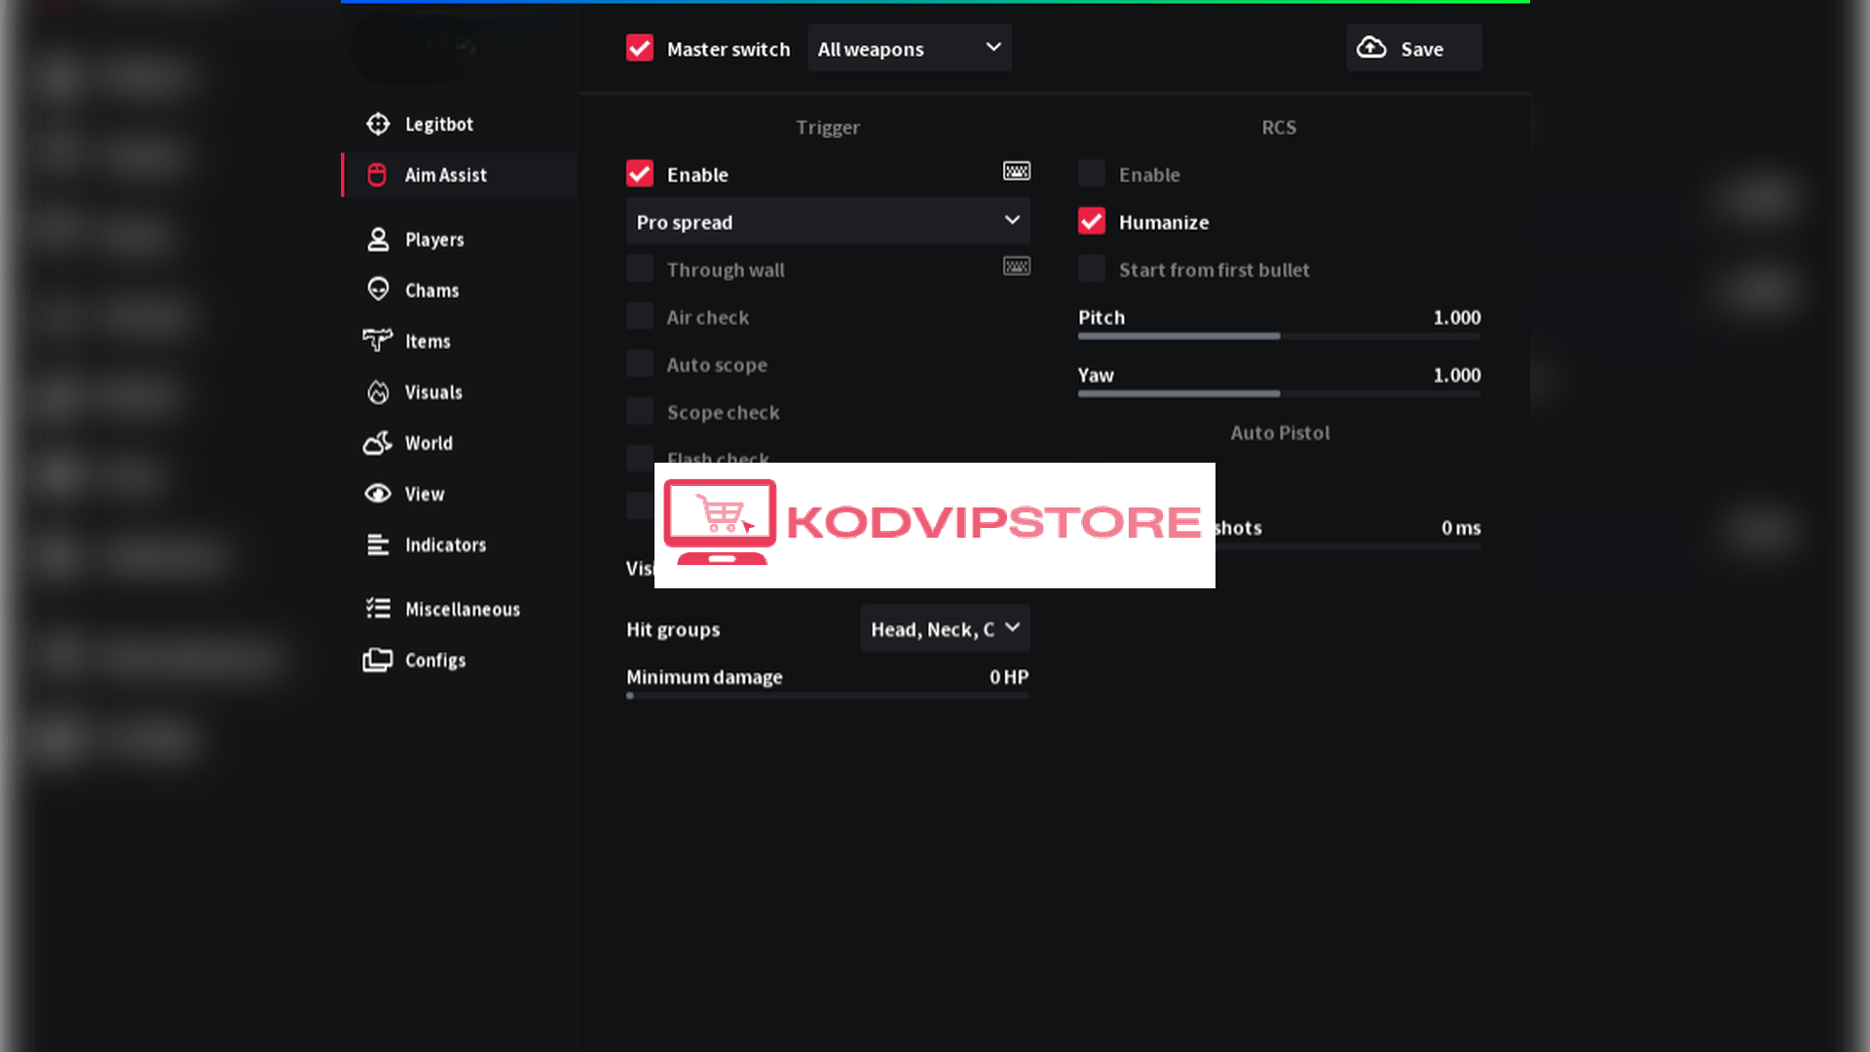Select the Aim Assist tab

point(460,174)
